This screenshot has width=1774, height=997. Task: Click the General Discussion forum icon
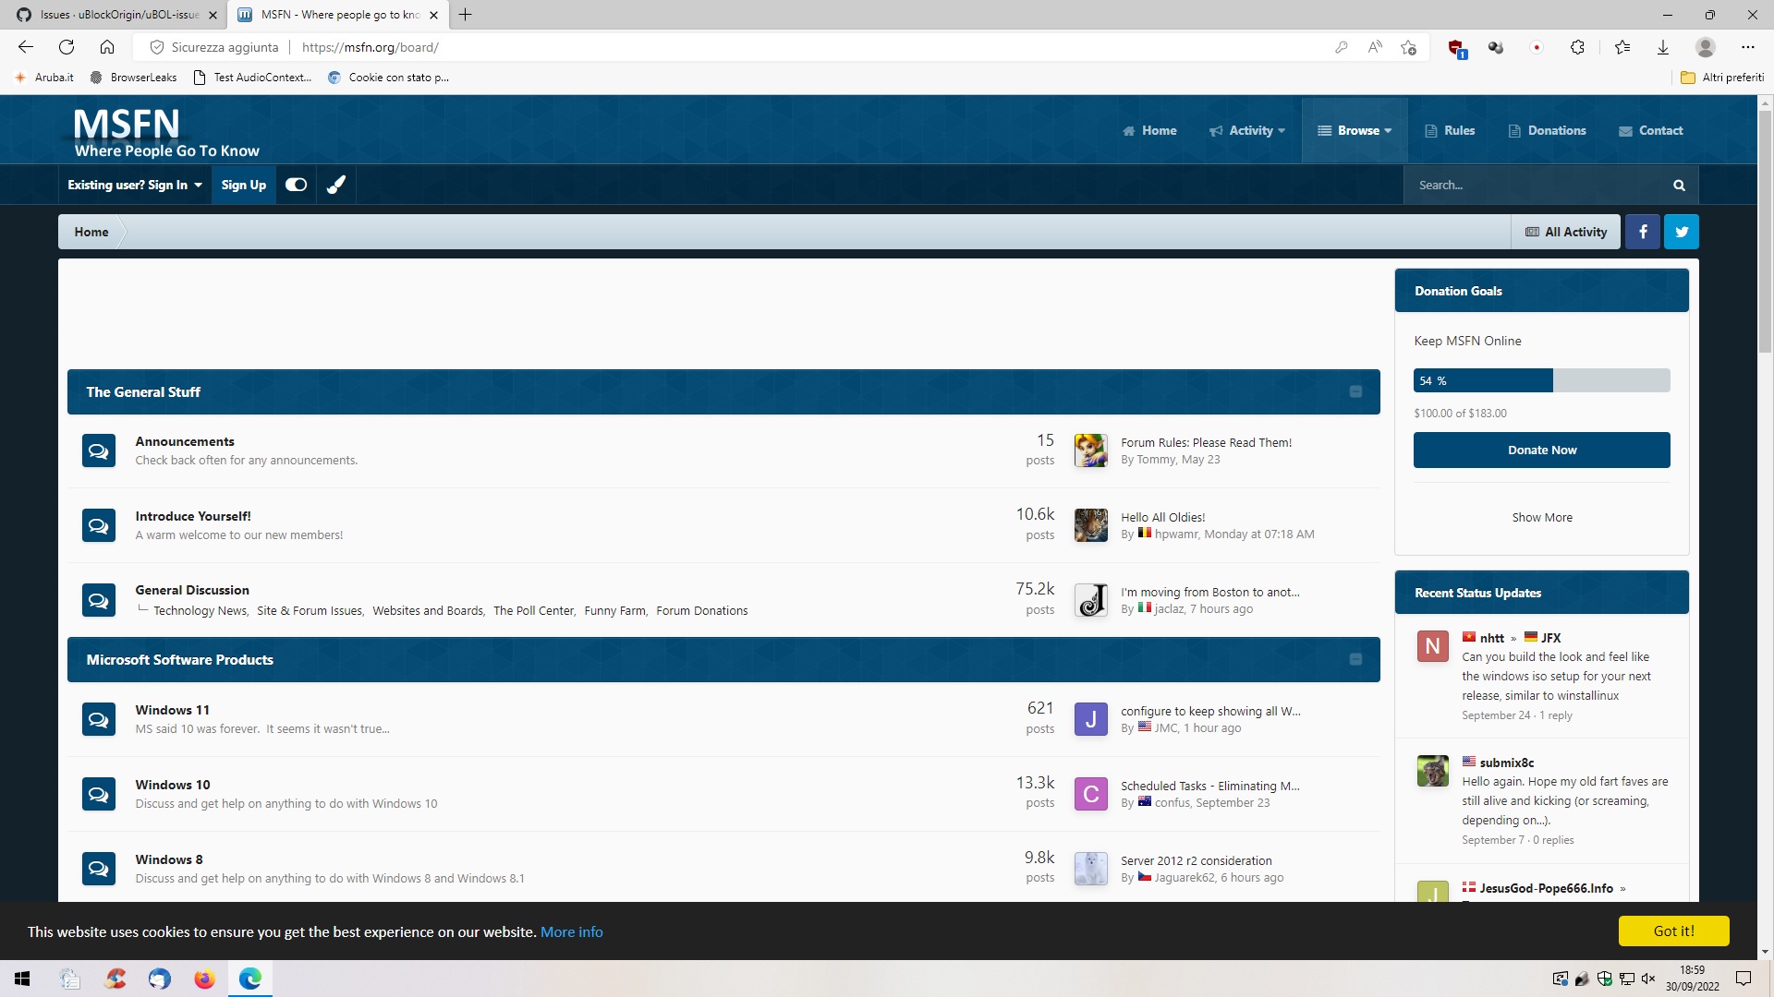[x=99, y=600]
